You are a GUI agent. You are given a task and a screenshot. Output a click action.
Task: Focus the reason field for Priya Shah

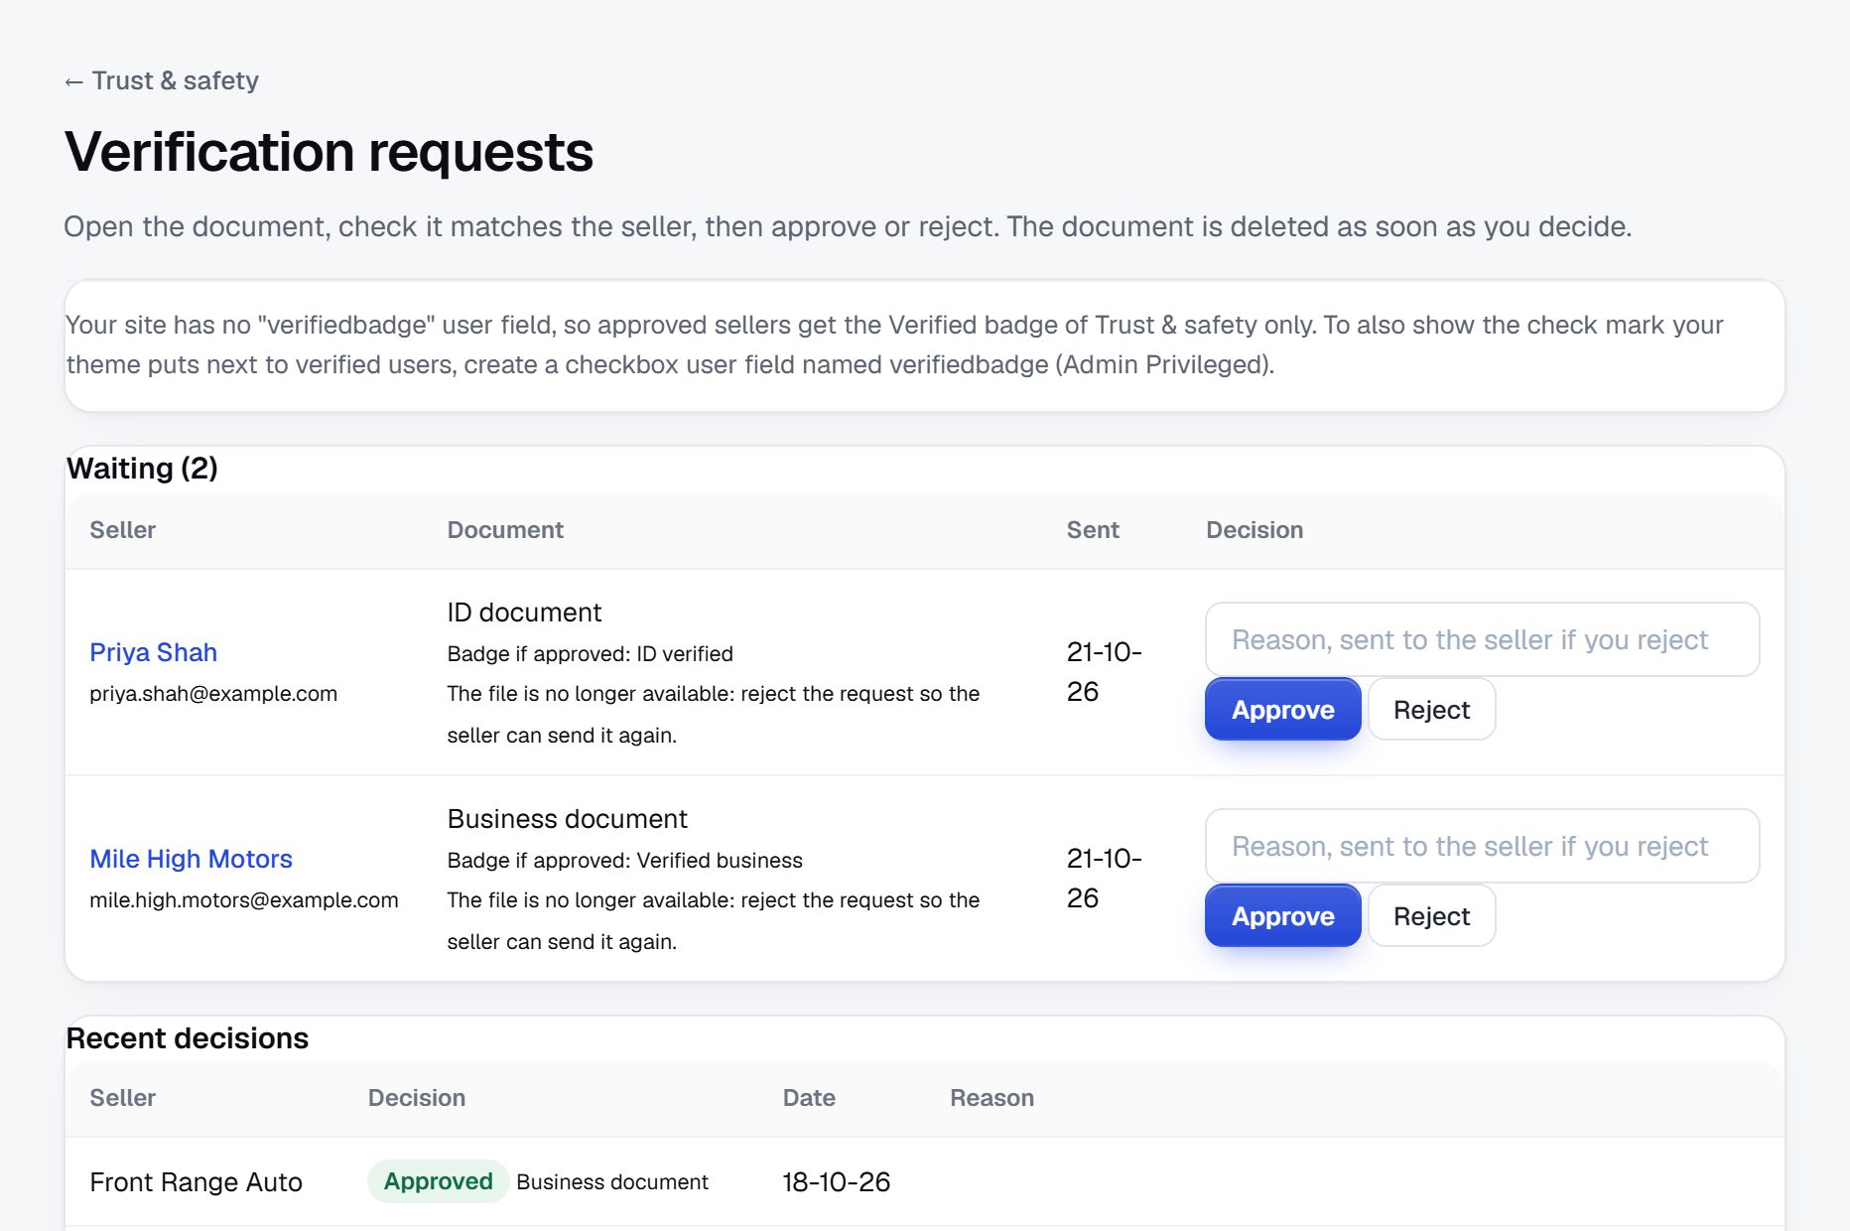tap(1482, 639)
